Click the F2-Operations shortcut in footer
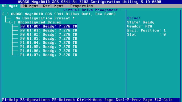The image size is (182, 102). coord(35,100)
